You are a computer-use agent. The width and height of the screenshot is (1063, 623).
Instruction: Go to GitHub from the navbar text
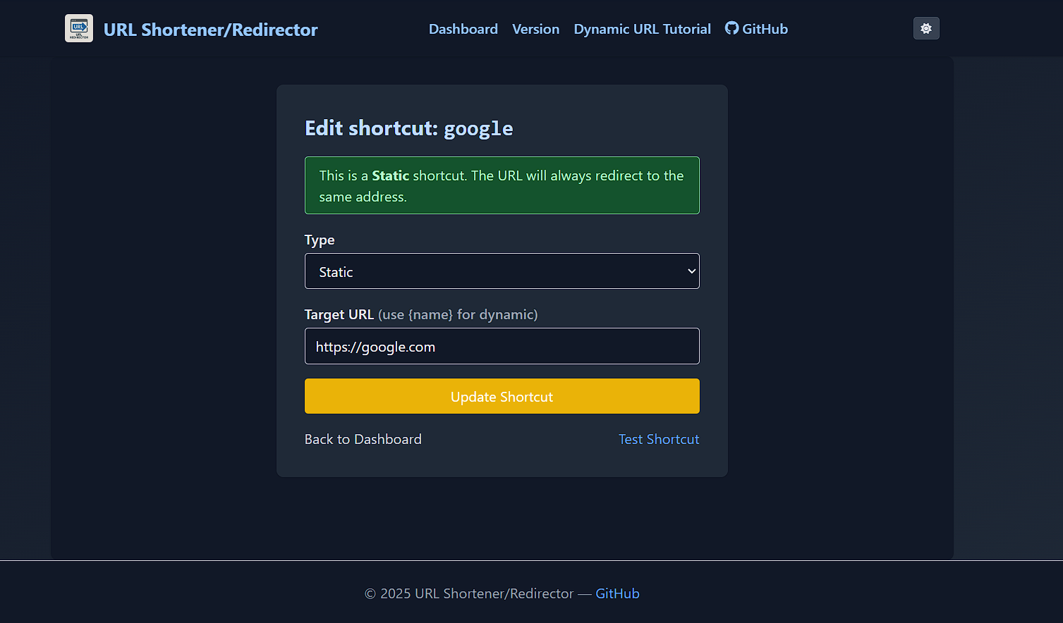[765, 29]
